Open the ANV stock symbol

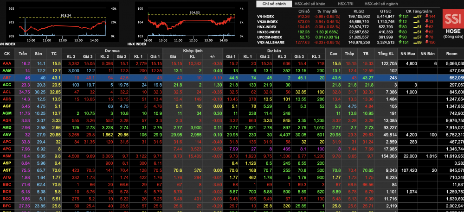[x=7, y=135]
